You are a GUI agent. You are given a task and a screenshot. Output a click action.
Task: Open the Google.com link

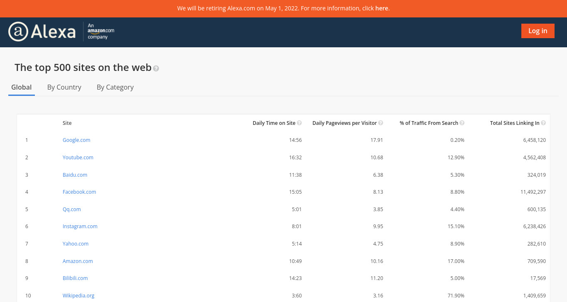tap(76, 140)
